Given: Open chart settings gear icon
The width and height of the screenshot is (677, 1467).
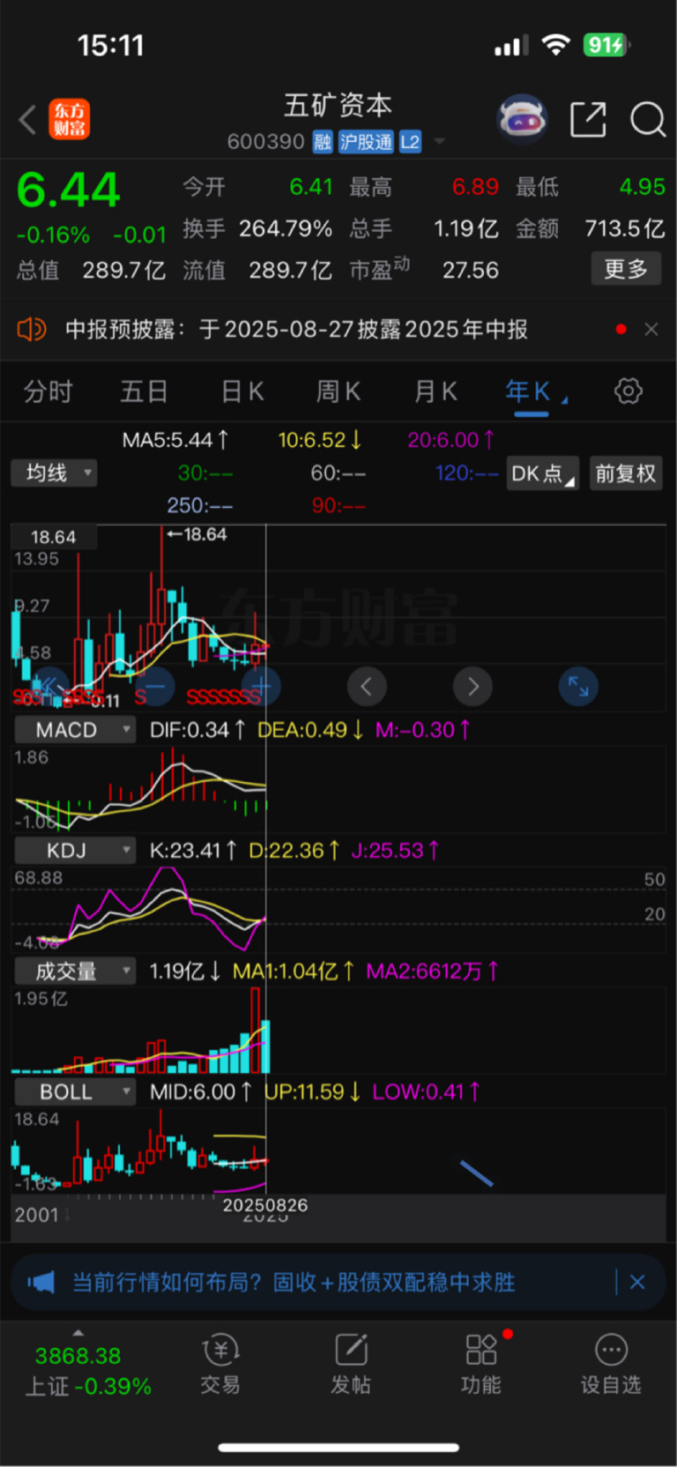Looking at the screenshot, I should pyautogui.click(x=629, y=391).
